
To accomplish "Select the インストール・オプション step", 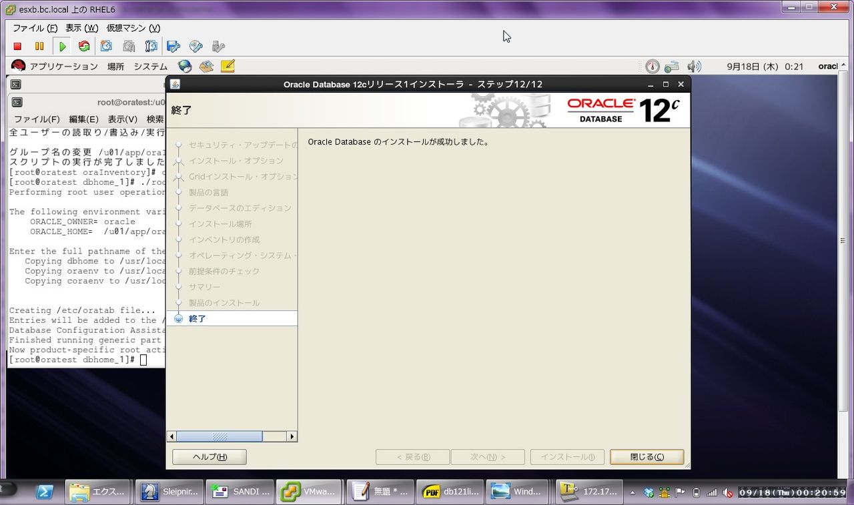I will [236, 161].
